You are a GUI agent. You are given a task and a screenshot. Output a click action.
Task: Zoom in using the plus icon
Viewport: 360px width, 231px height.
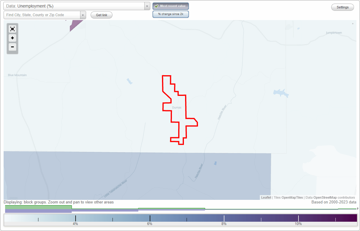12,38
